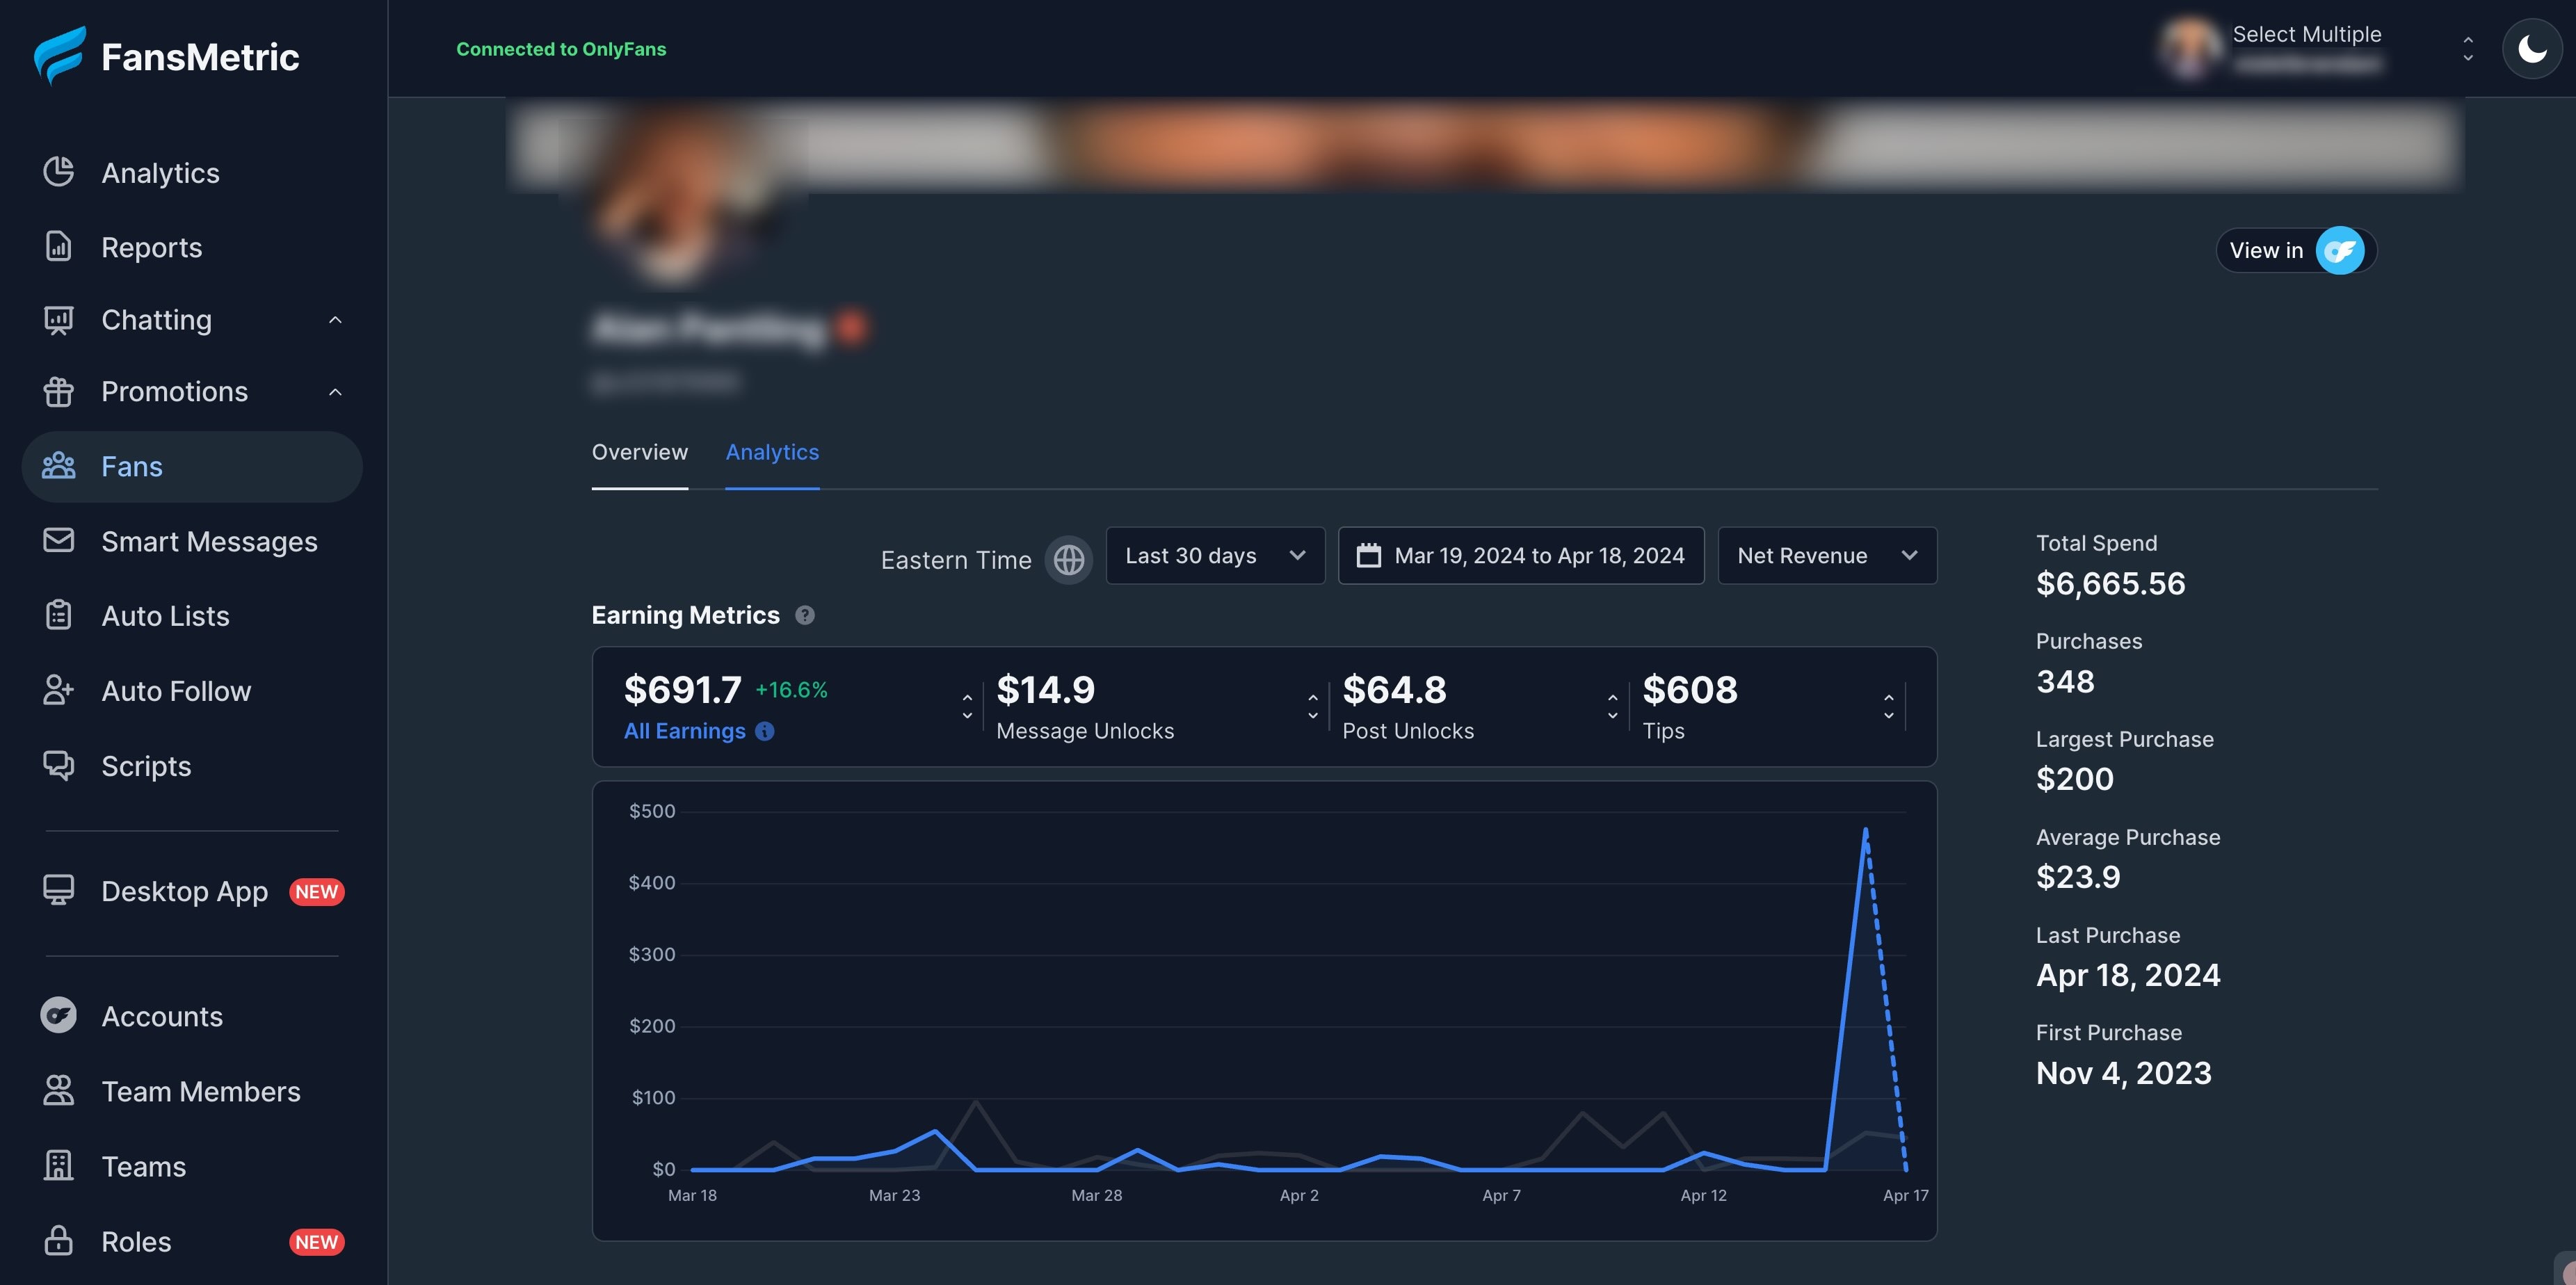Click the Fans people icon

[x=58, y=466]
